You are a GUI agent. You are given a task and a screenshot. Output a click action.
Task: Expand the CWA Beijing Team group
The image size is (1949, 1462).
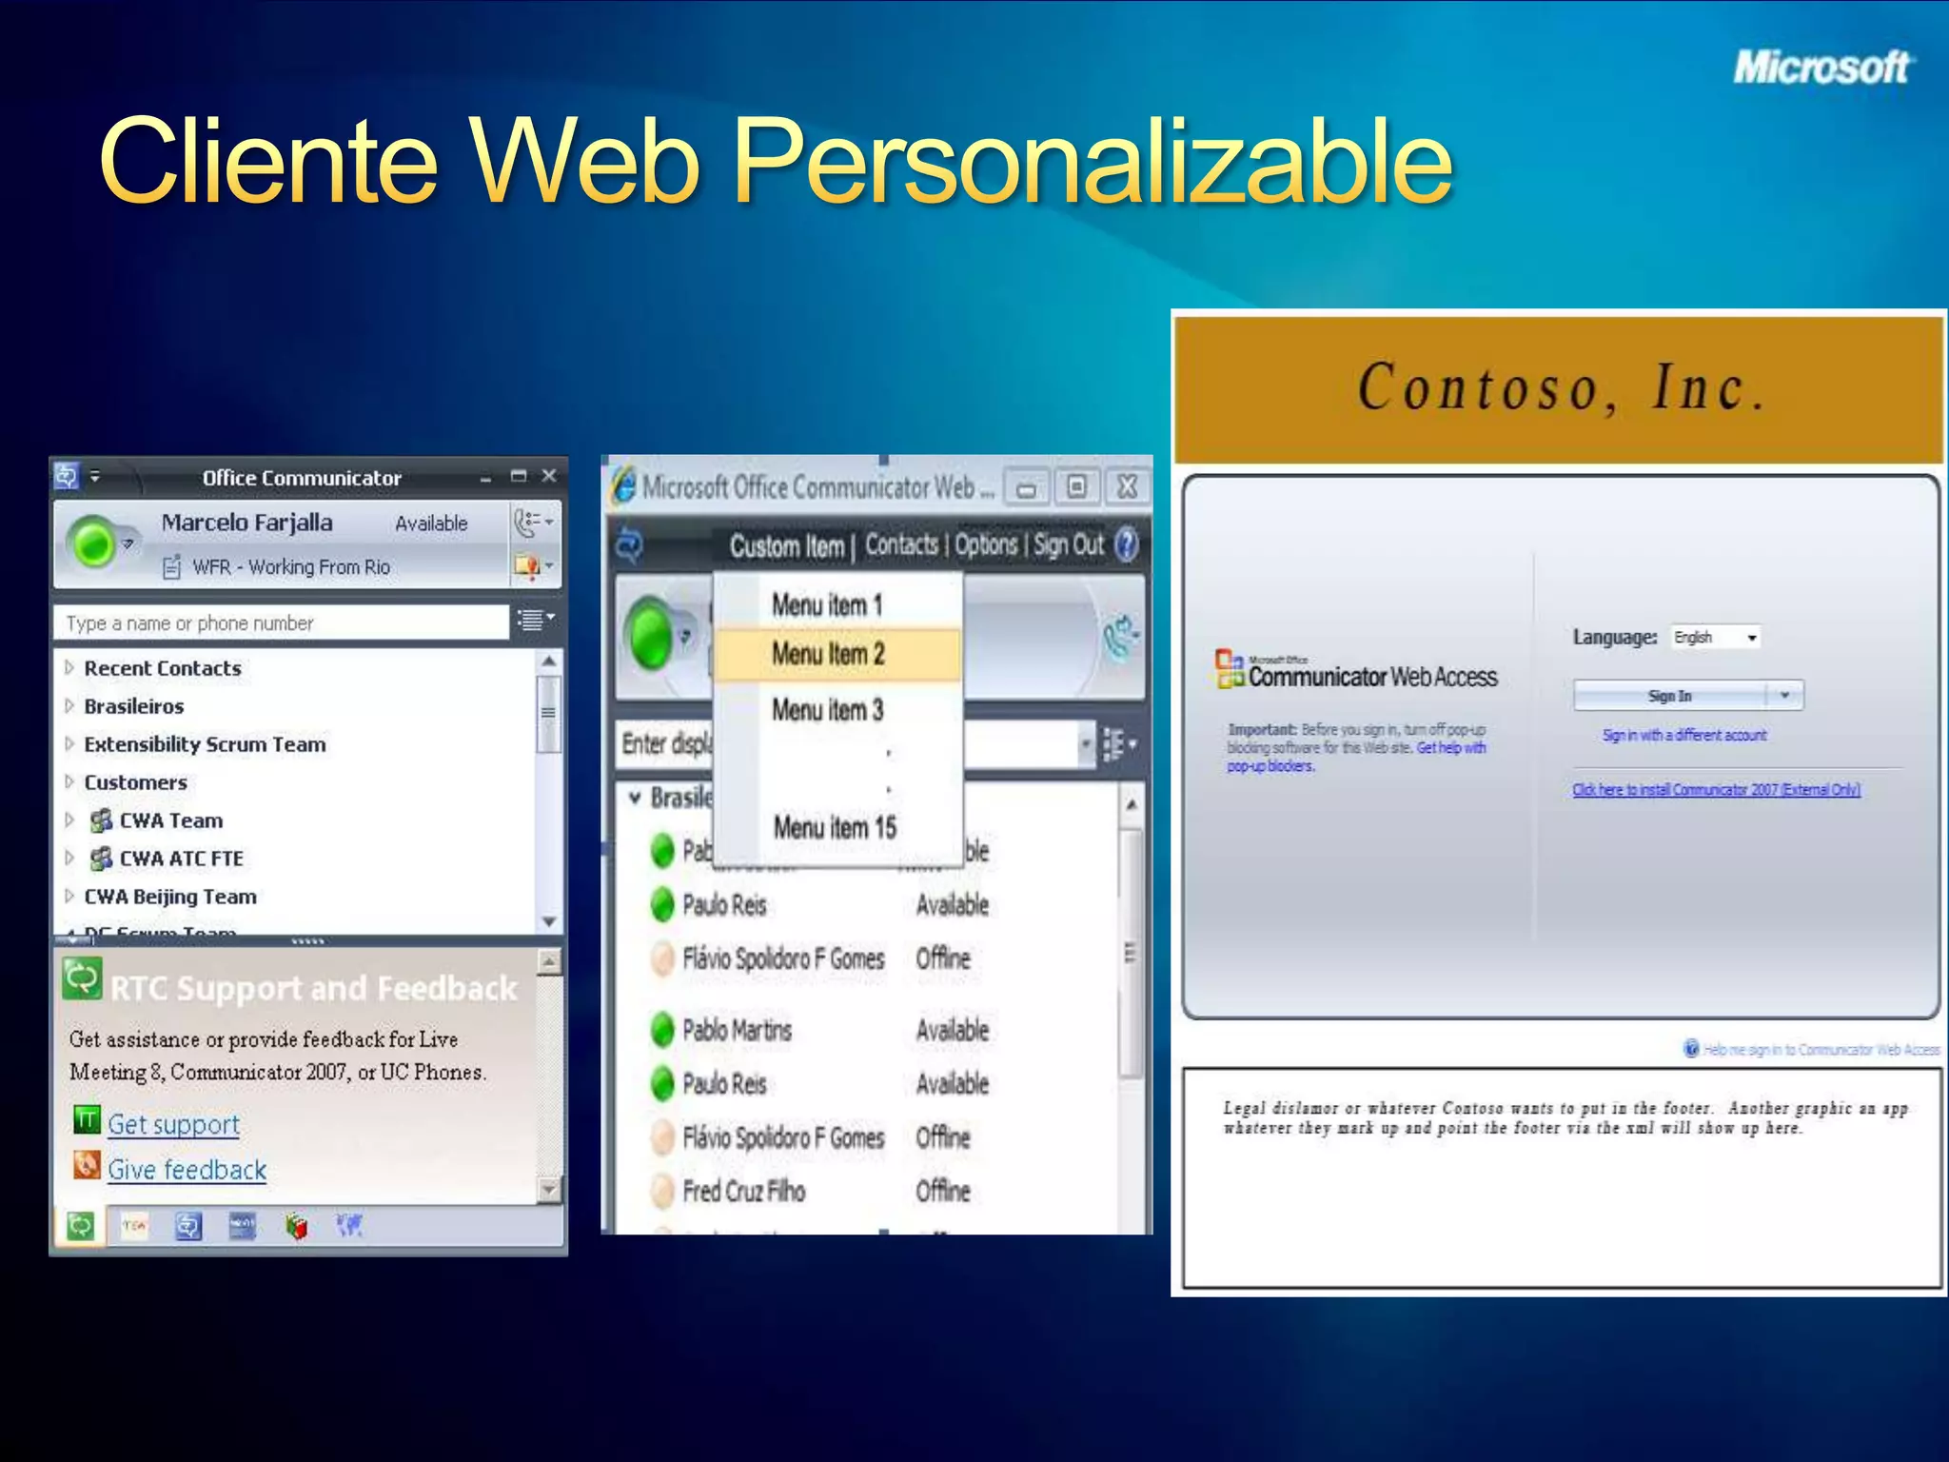69,897
